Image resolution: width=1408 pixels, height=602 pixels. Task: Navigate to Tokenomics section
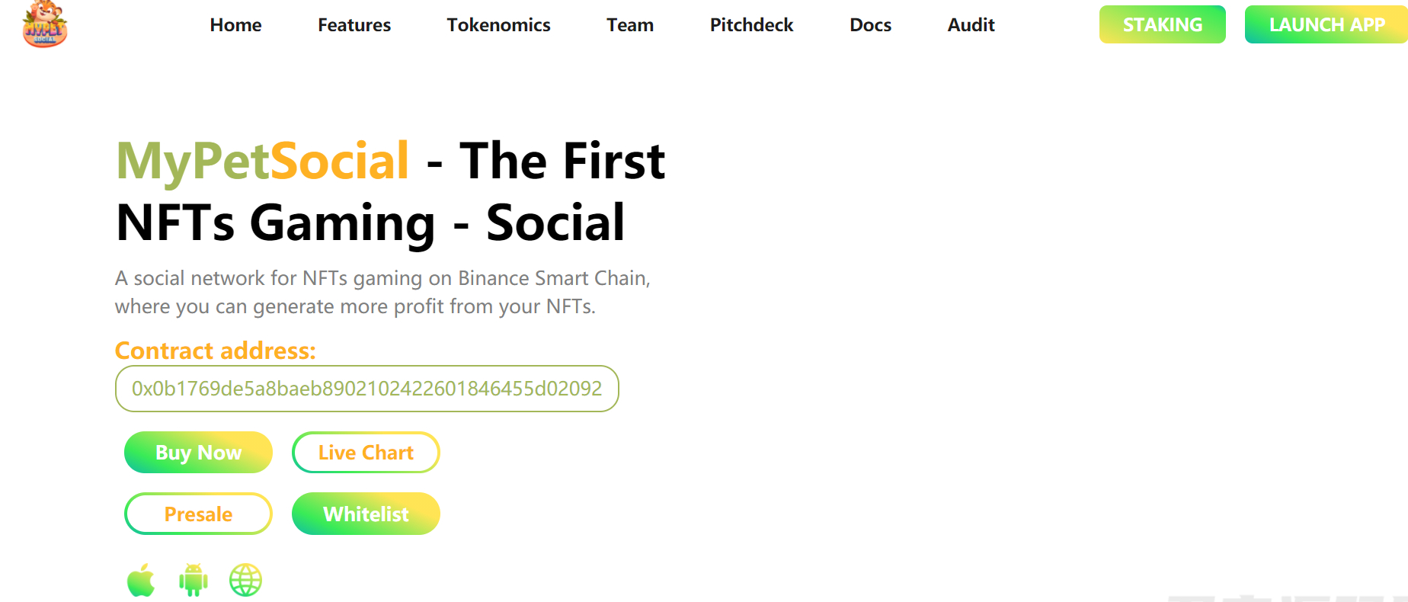tap(498, 25)
